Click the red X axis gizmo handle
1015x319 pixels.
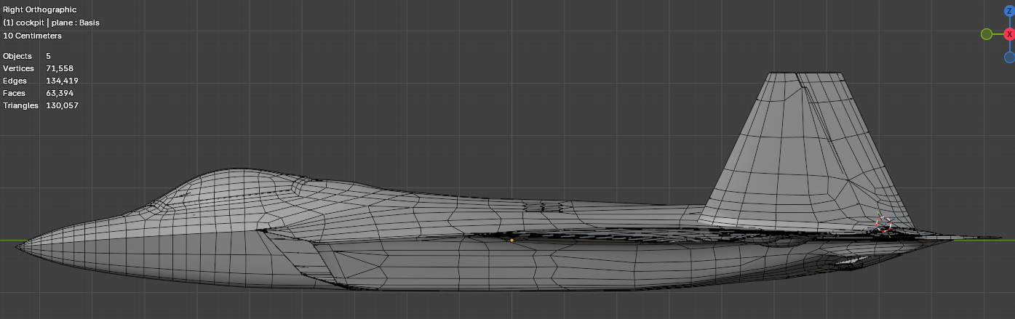point(1009,34)
